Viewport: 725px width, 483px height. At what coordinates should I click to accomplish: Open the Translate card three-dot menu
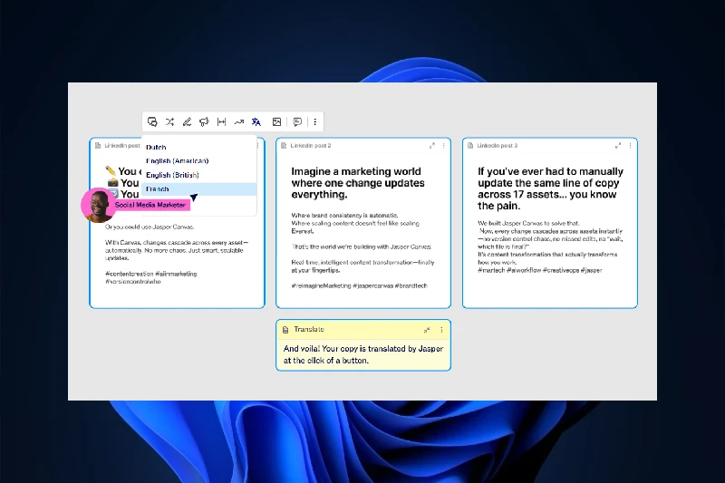[x=441, y=330]
